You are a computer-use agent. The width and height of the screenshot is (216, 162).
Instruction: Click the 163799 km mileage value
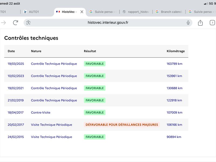point(174,64)
